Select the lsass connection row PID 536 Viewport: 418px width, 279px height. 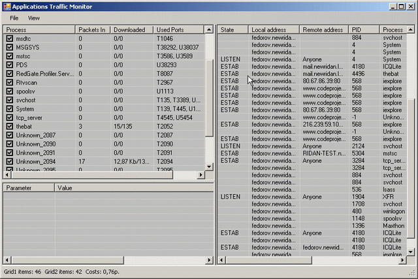[x=312, y=189]
